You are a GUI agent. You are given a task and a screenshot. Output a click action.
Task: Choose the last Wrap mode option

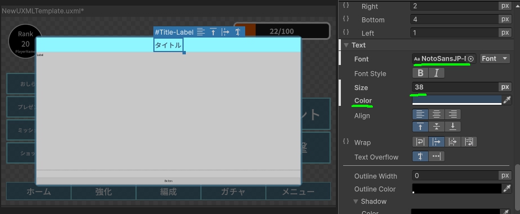469,142
